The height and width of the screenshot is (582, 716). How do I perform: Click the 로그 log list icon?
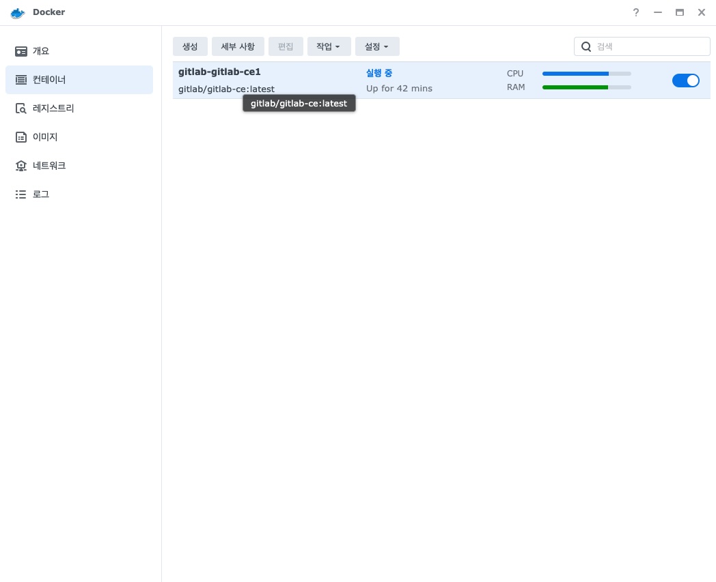click(x=21, y=194)
